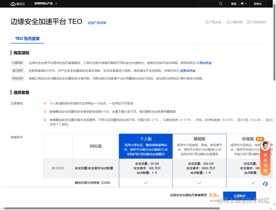Screen dimensions: 276x210
Task: Click the blue headset support icon
Action: point(265,184)
